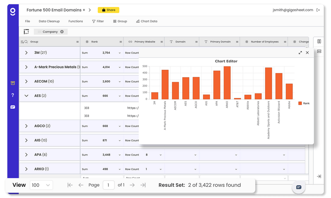Click the jsmith@gigasheet.com account email
The height and width of the screenshot is (198, 331).
[x=293, y=10]
